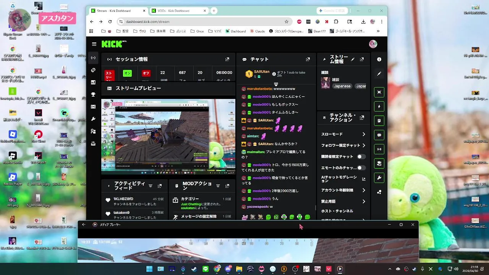Filter the MOD Actions panel

click(x=218, y=186)
